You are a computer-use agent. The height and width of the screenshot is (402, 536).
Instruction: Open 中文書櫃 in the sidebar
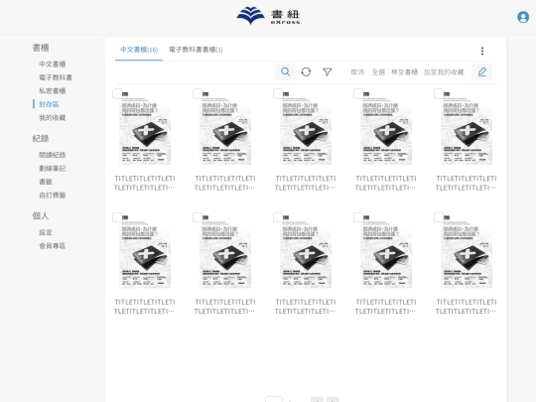pos(53,64)
